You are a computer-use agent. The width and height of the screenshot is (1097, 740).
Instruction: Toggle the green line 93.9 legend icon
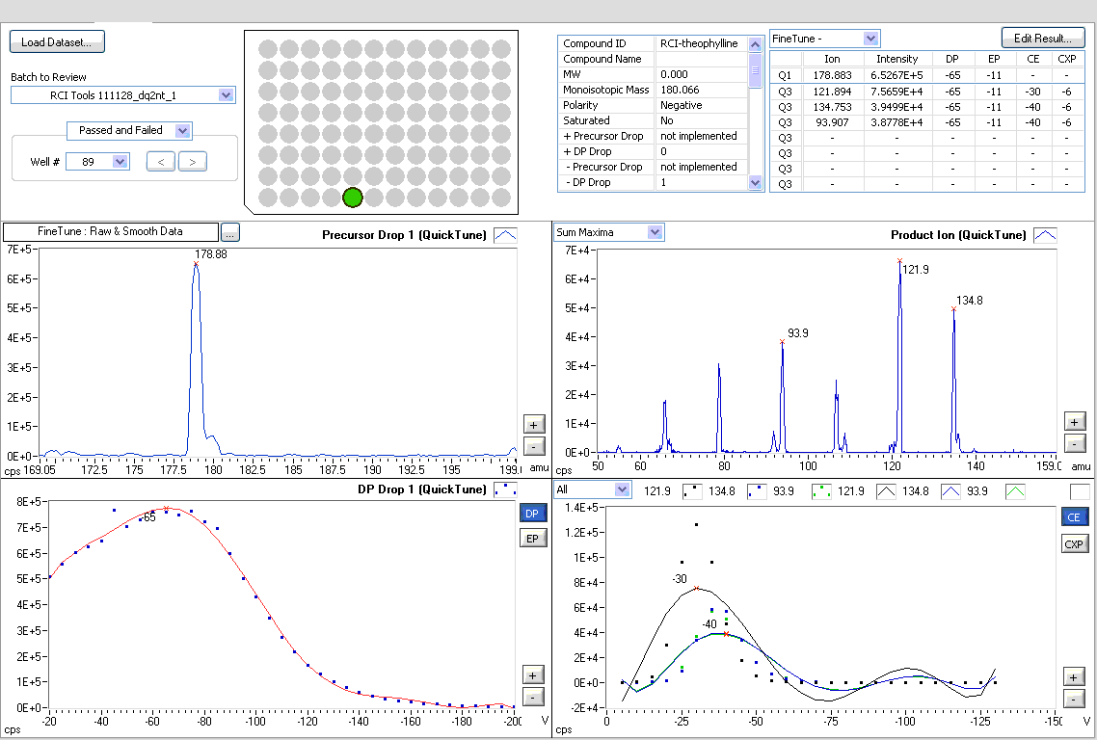pyautogui.click(x=1015, y=491)
